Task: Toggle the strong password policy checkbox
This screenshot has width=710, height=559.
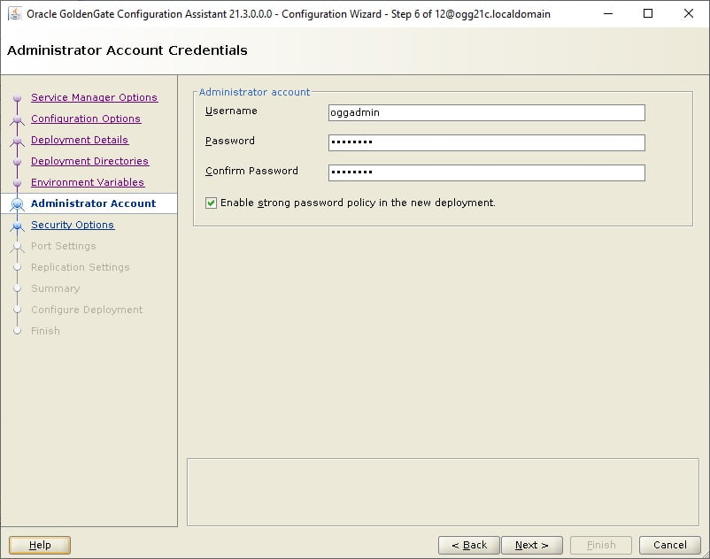Action: [x=211, y=203]
